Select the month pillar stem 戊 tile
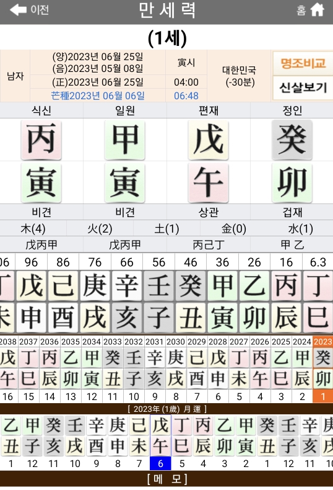The image size is (333, 490). [209, 140]
